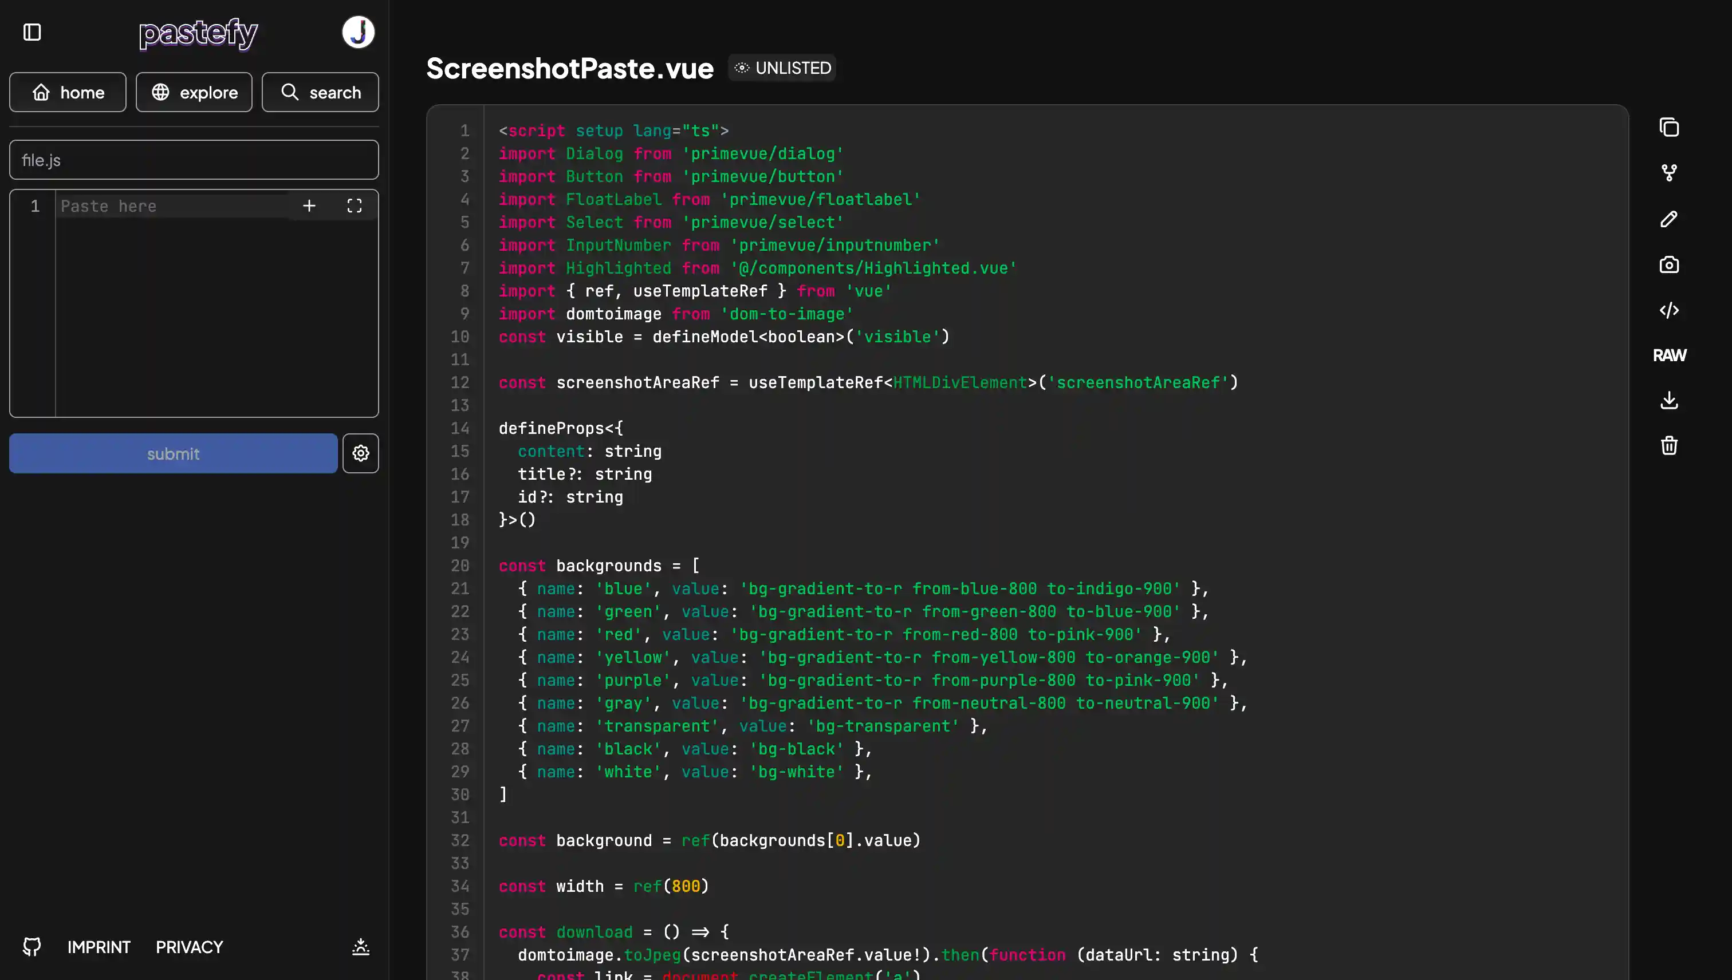
Task: Fork this paste using the fork icon
Action: click(1668, 173)
